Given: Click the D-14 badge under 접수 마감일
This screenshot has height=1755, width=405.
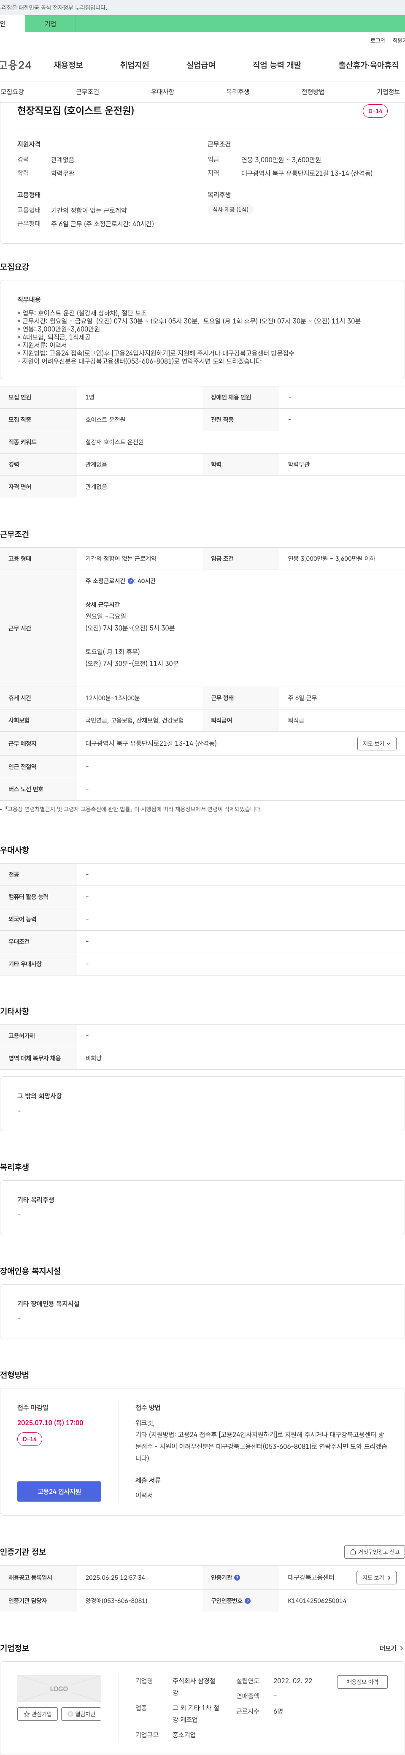Looking at the screenshot, I should click(29, 1439).
